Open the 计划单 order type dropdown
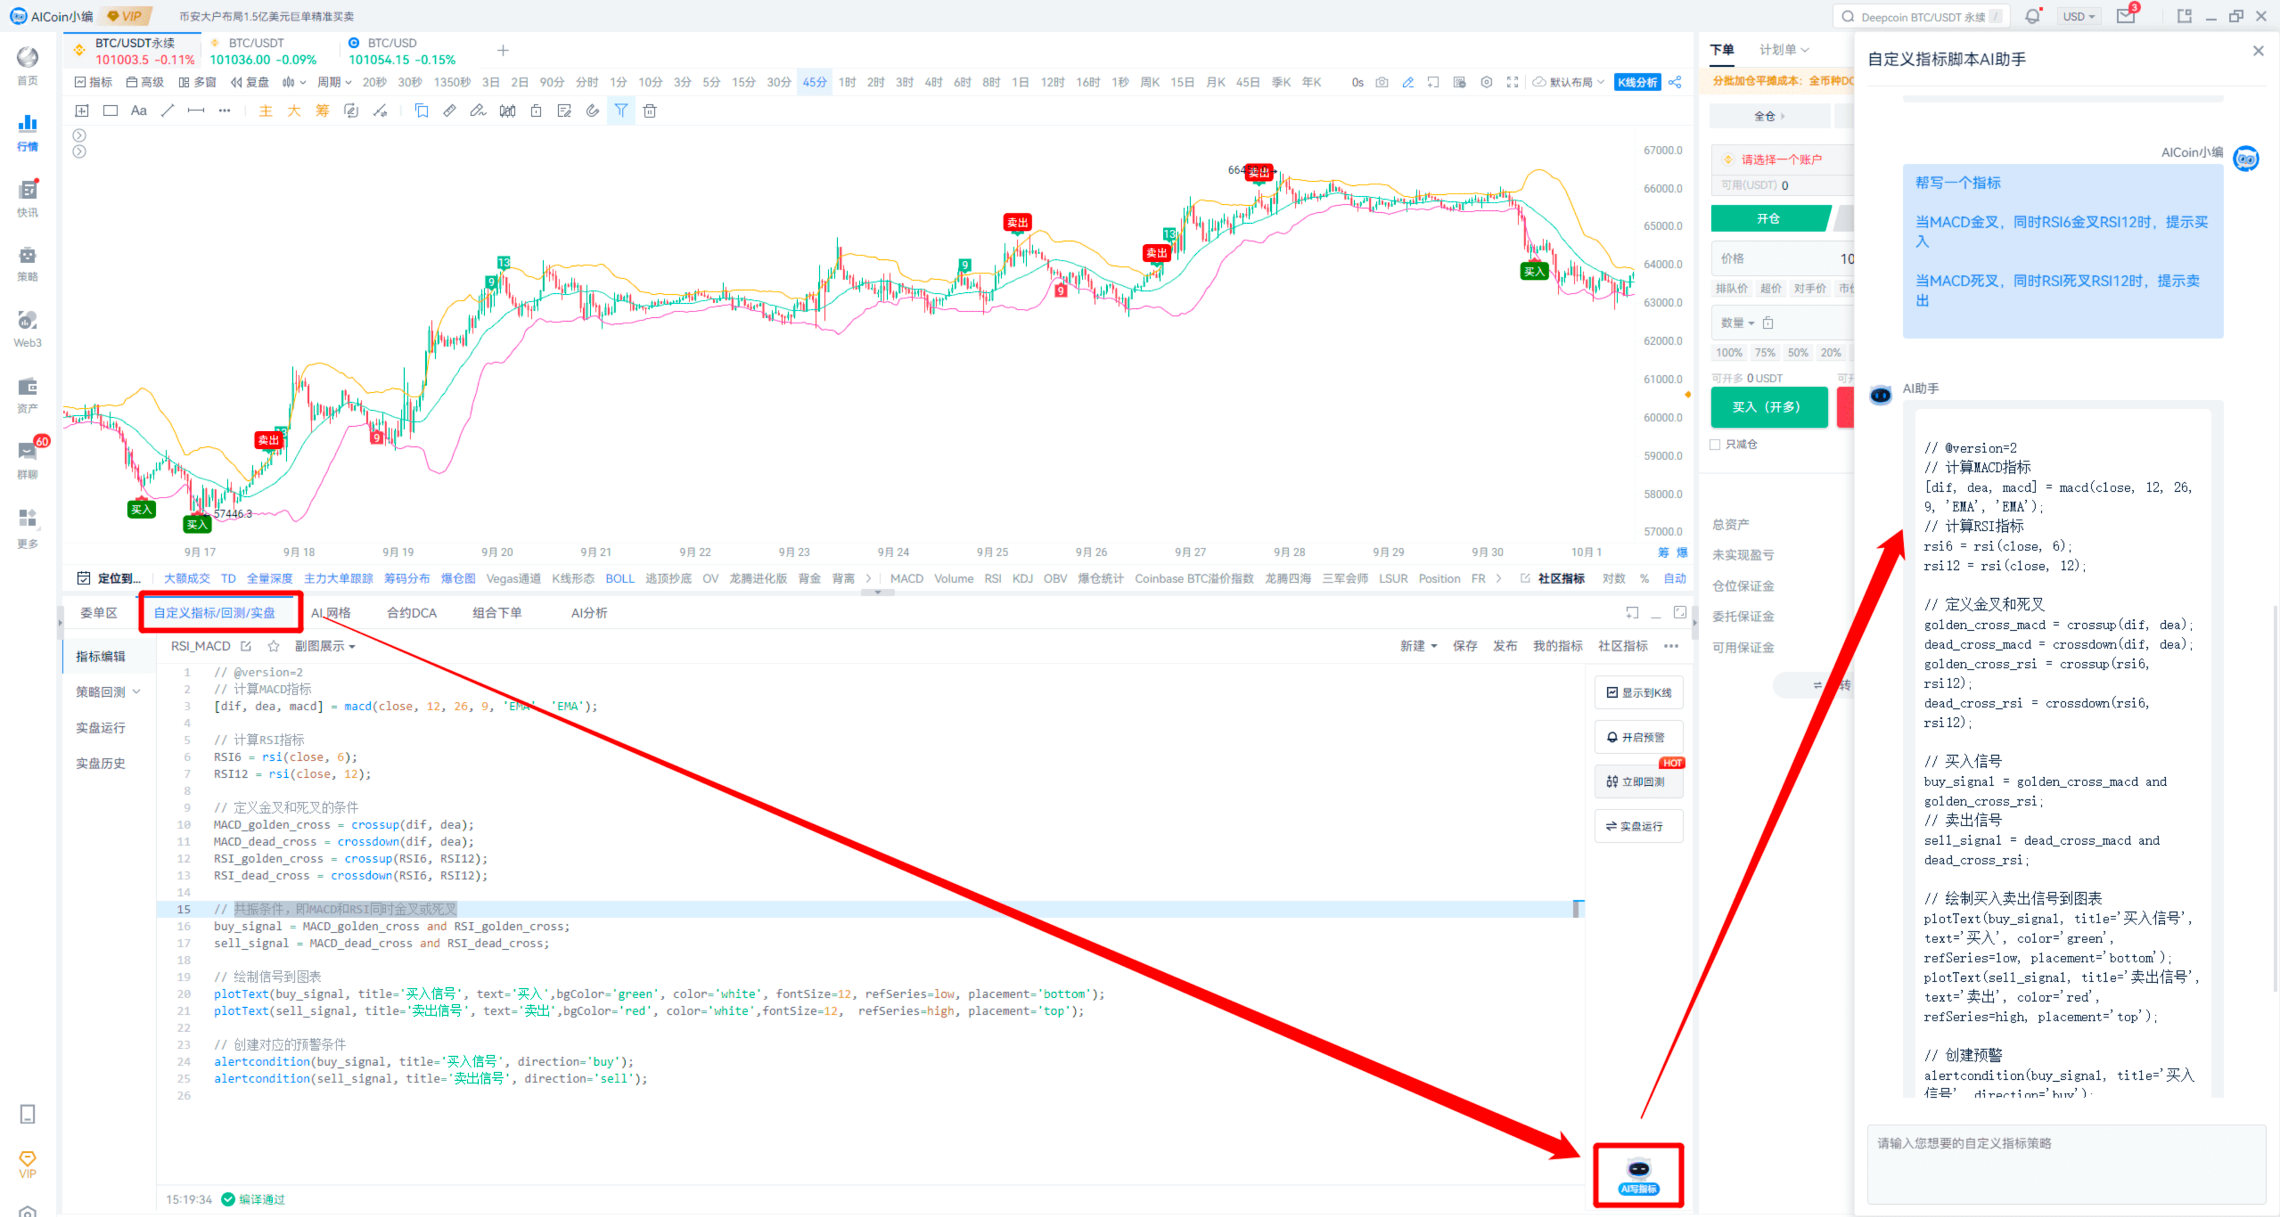 (x=1783, y=50)
